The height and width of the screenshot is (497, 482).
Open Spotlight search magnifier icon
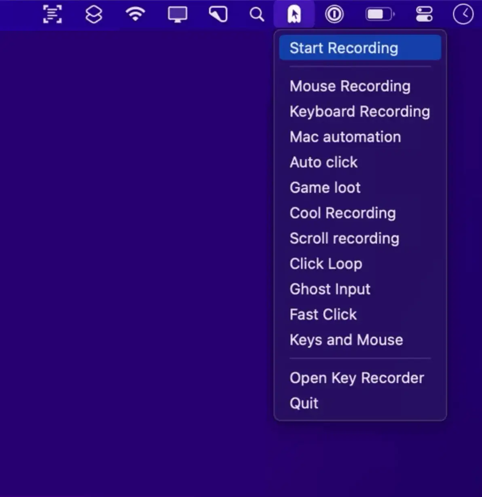[257, 15]
